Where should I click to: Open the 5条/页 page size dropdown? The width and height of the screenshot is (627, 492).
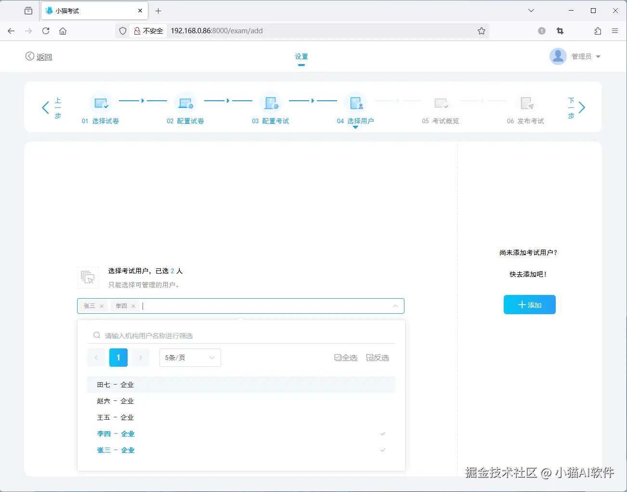click(190, 357)
